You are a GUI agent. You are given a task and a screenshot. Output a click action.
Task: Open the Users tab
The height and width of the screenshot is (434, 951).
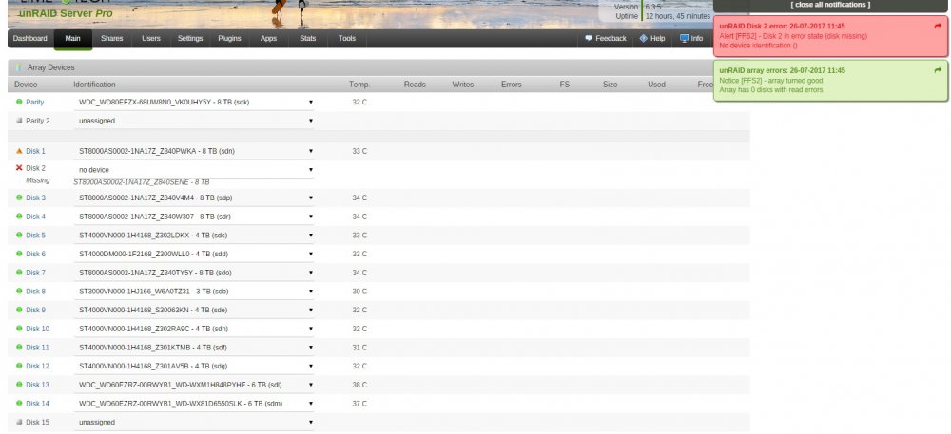151,38
